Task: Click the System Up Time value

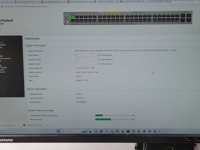Action: (87, 72)
